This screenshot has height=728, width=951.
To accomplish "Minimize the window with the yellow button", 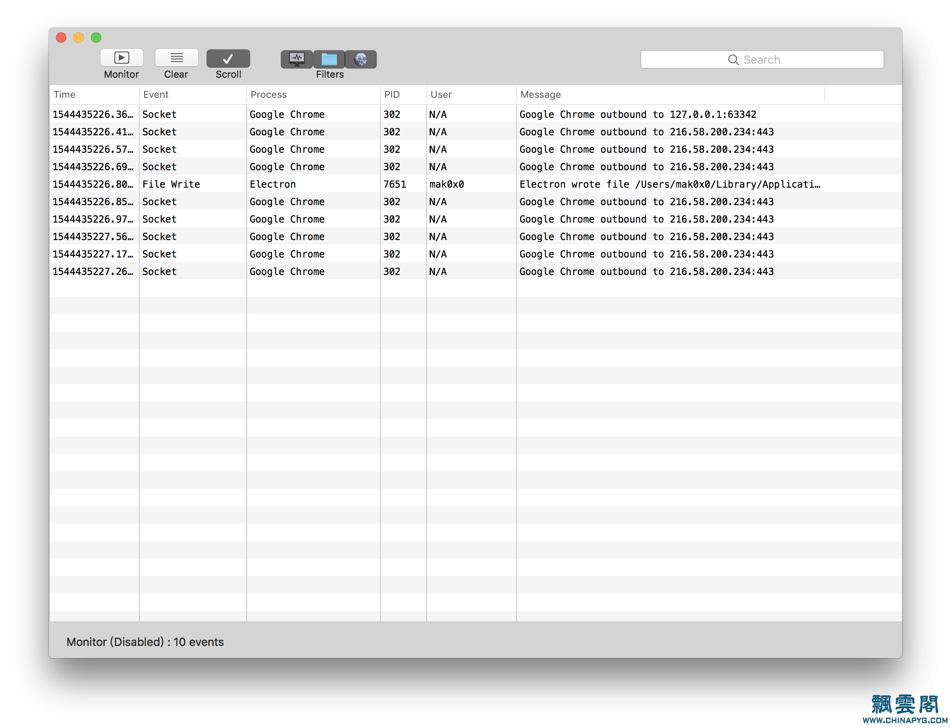I will pyautogui.click(x=79, y=38).
